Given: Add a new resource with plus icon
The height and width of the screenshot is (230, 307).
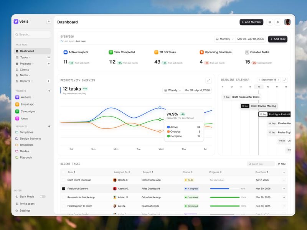Looking at the screenshot, I should click(49, 127).
